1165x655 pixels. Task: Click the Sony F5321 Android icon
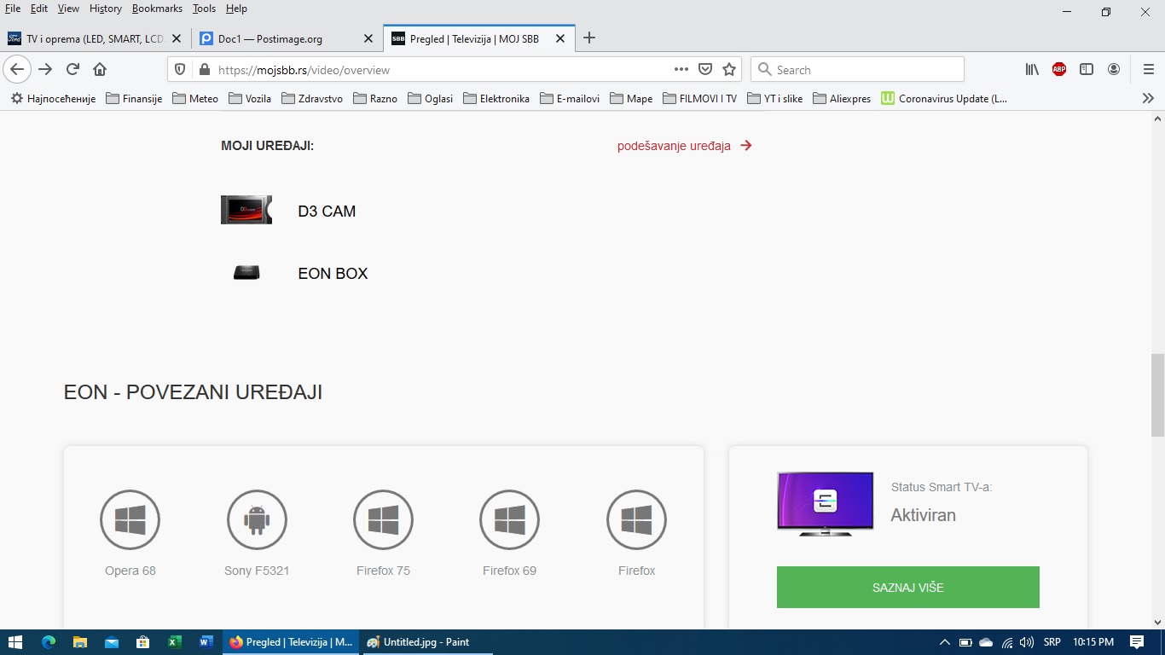click(x=257, y=519)
